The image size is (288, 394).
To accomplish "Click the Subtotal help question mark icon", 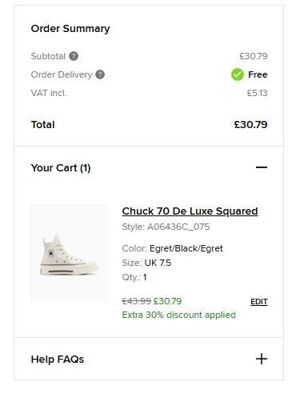I will tap(74, 56).
